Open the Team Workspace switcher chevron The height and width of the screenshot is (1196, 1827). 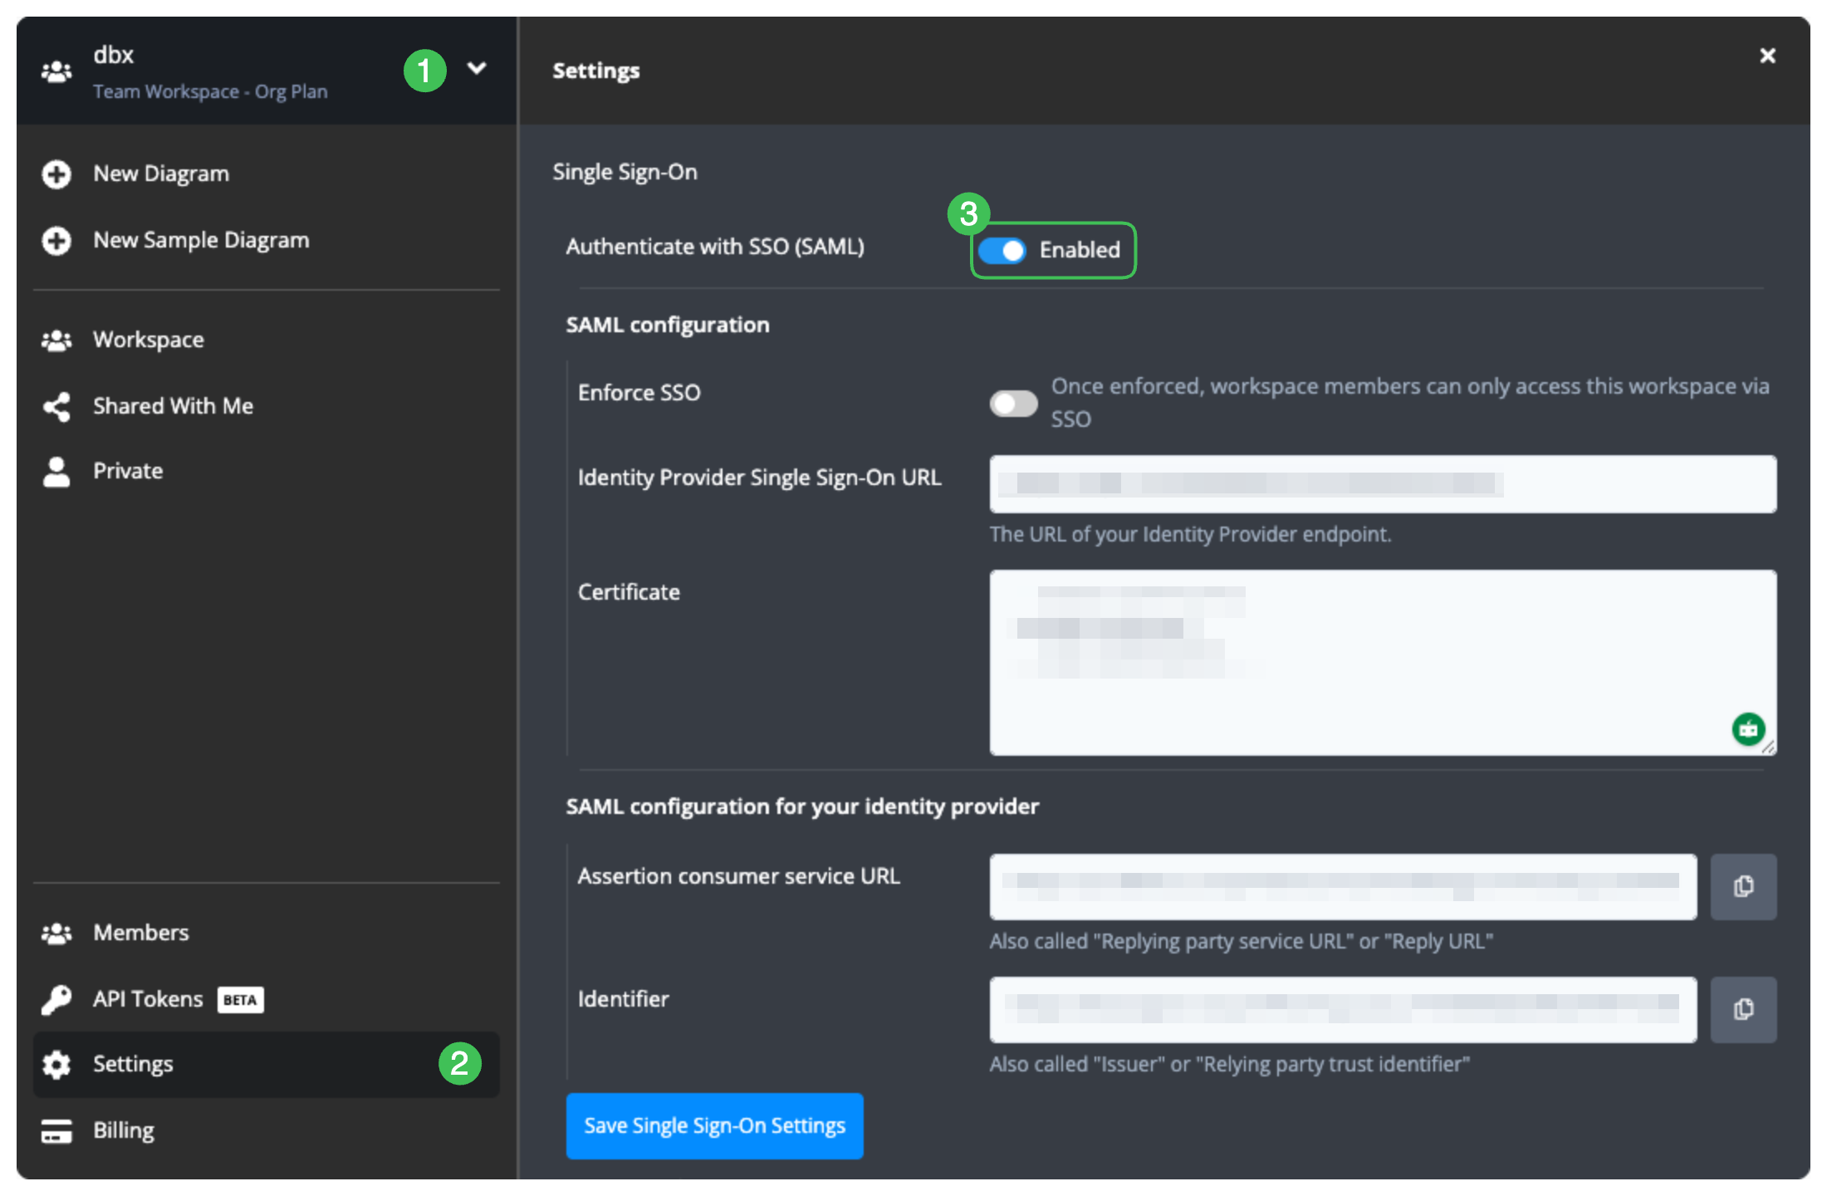click(x=477, y=69)
